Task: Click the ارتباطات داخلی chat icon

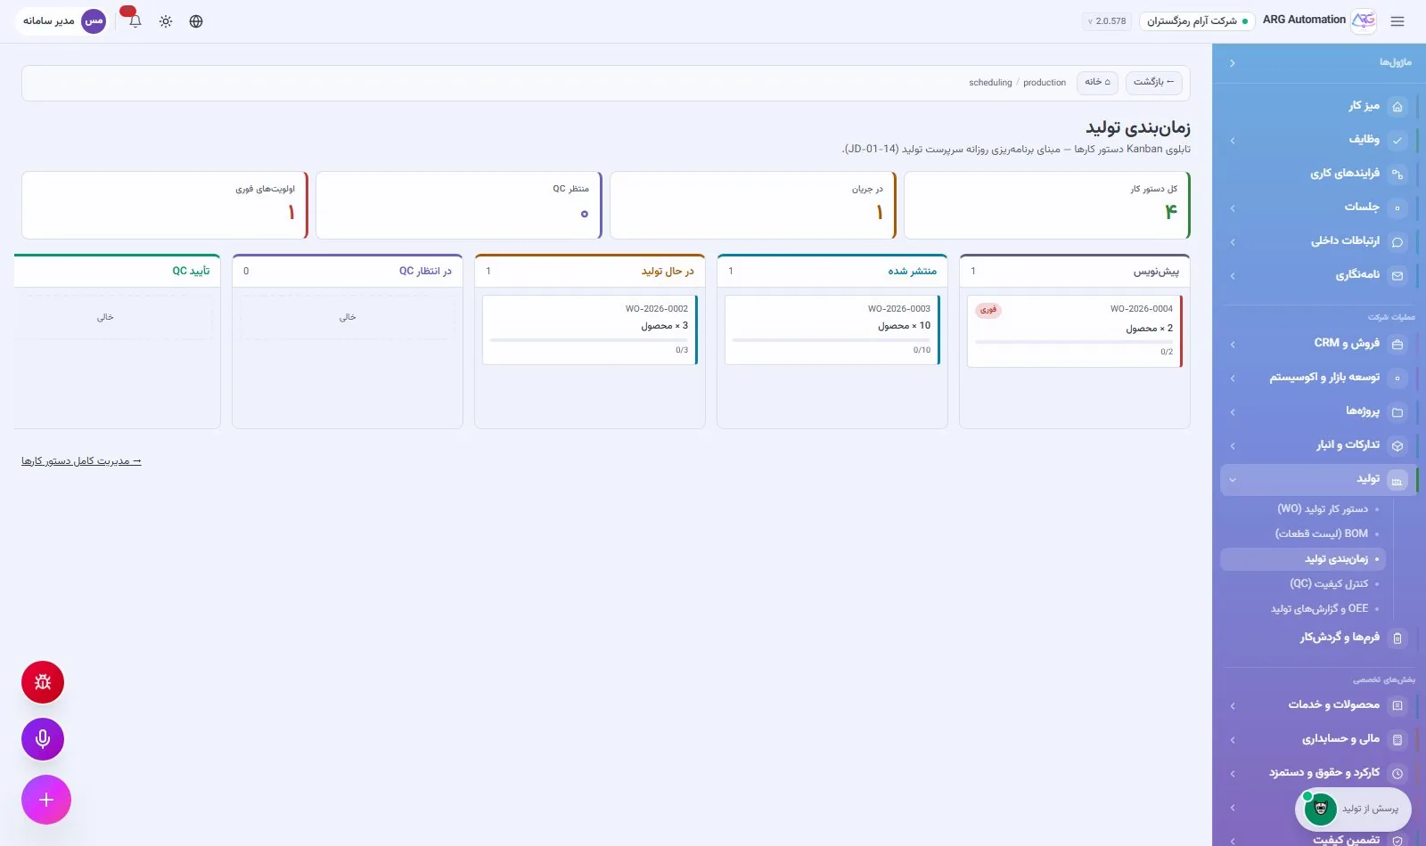Action: click(x=1397, y=241)
